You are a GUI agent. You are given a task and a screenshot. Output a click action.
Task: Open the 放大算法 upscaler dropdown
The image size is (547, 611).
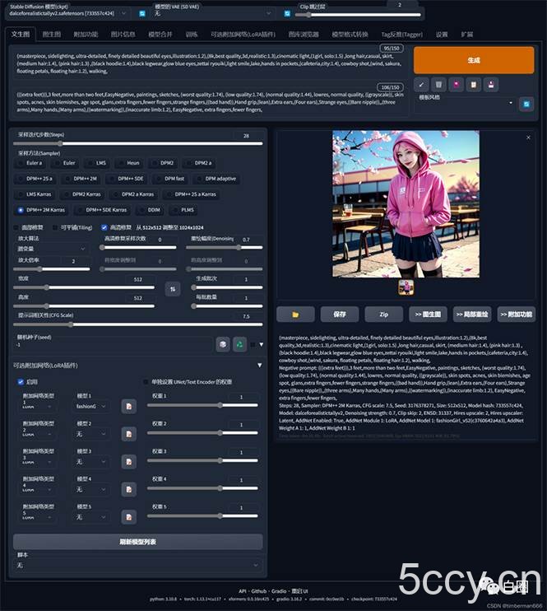tap(53, 248)
